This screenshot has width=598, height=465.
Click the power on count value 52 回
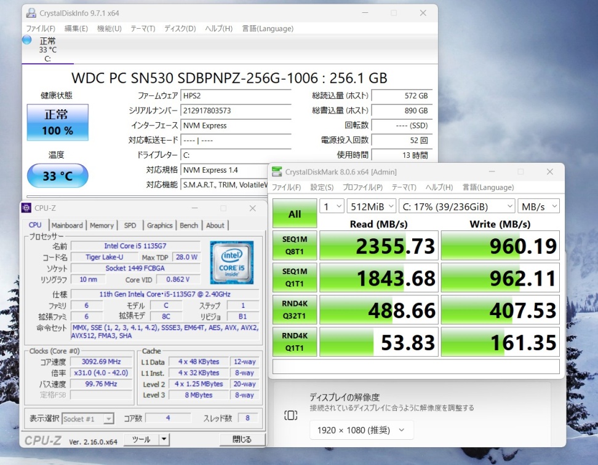(x=402, y=140)
